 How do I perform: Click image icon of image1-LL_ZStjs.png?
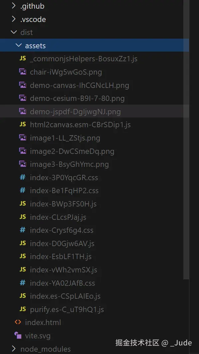[23, 138]
